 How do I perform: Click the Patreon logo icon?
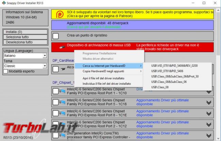point(60,14)
